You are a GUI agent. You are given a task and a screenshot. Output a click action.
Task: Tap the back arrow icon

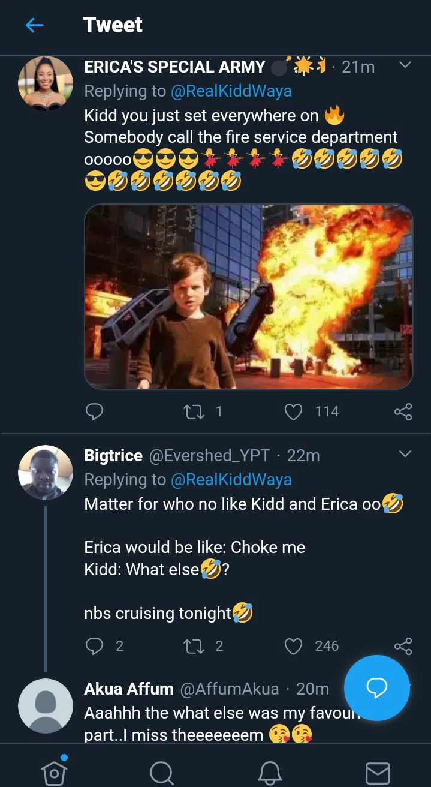click(x=35, y=25)
